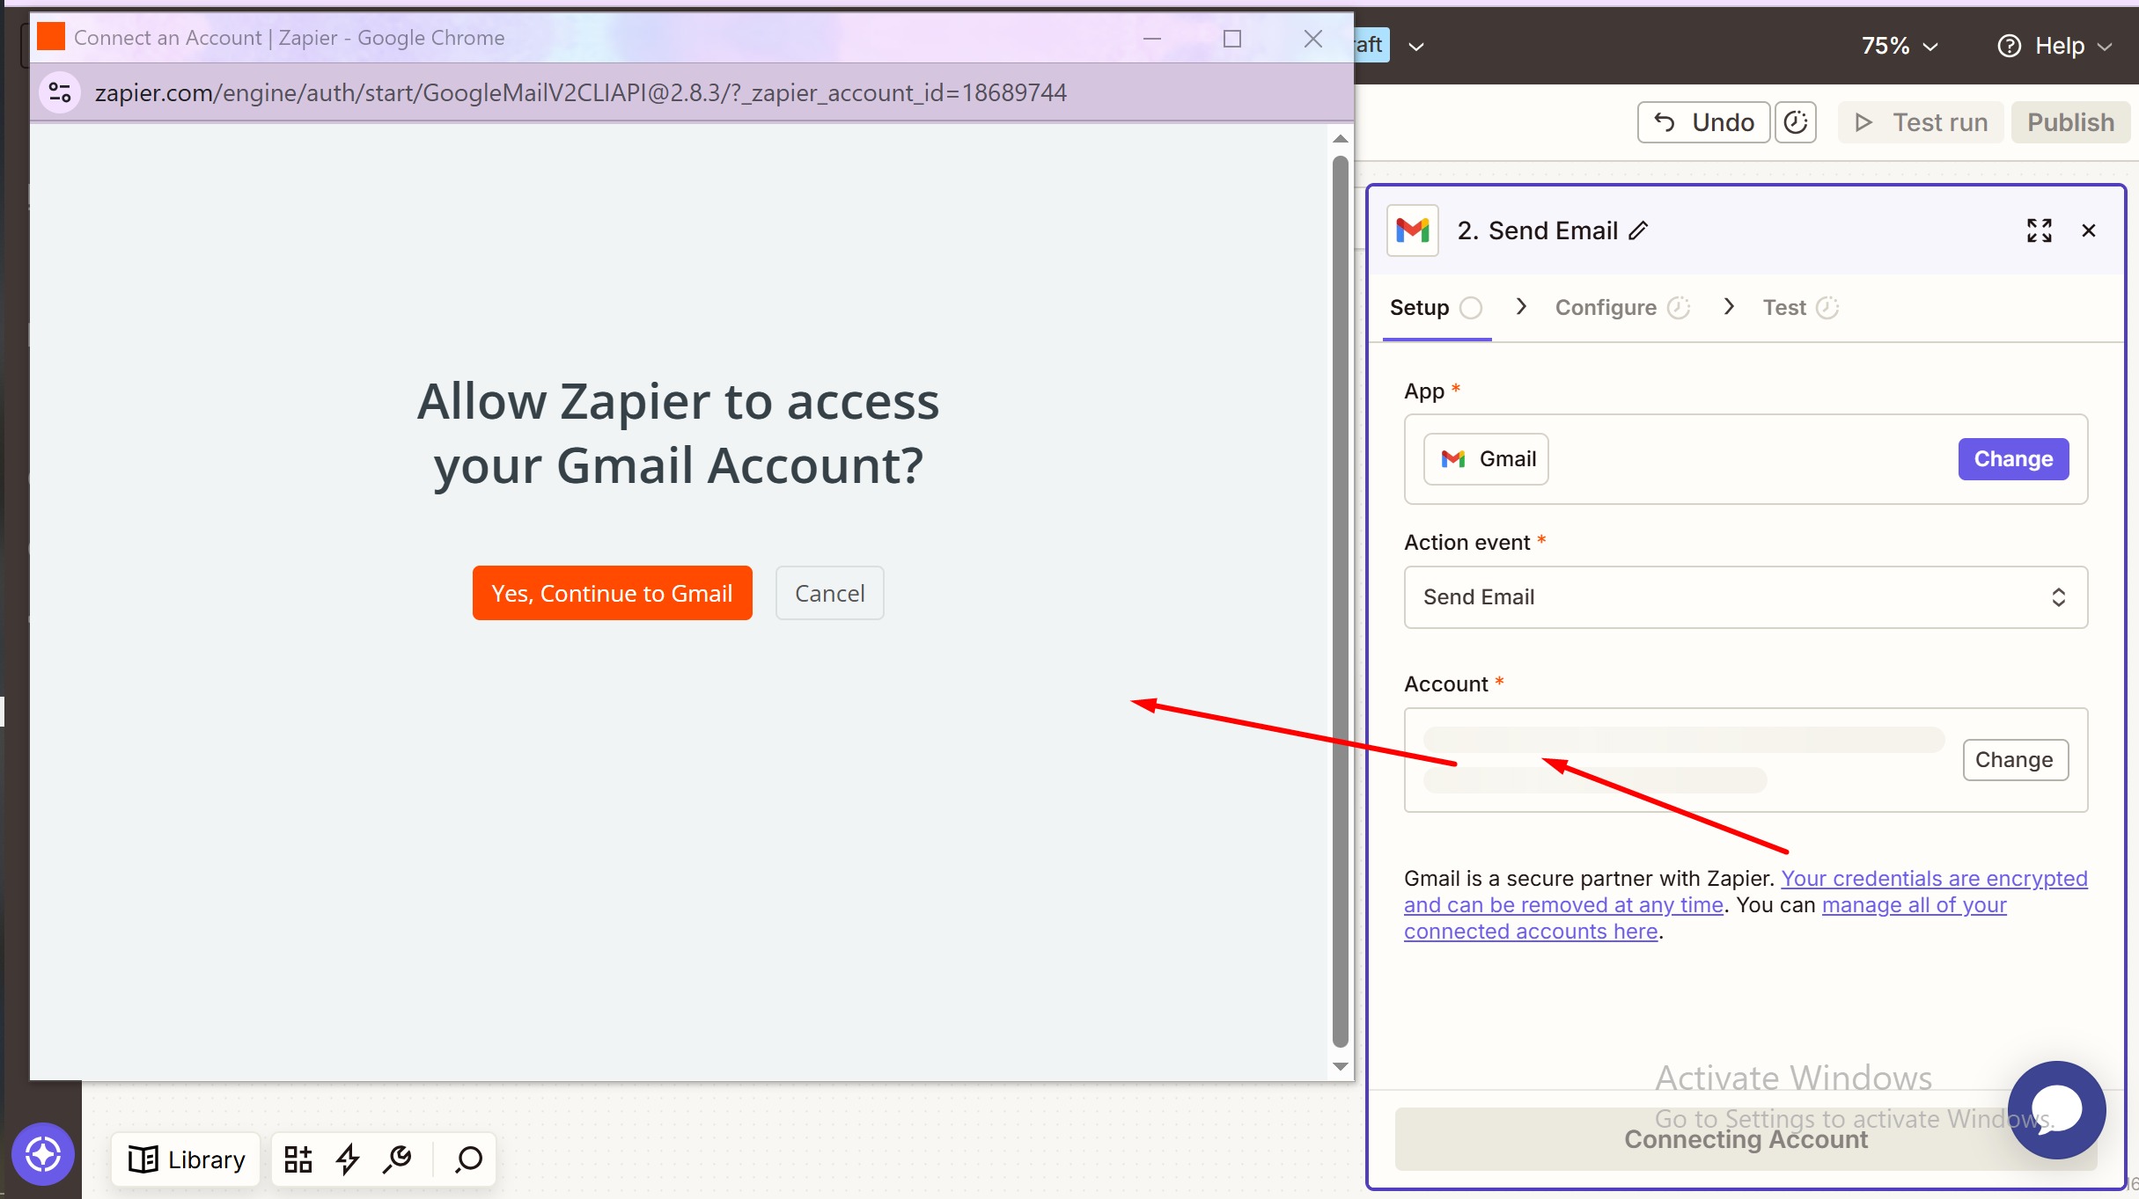Open manage all connected accounts link
2139x1199 pixels.
1913,905
